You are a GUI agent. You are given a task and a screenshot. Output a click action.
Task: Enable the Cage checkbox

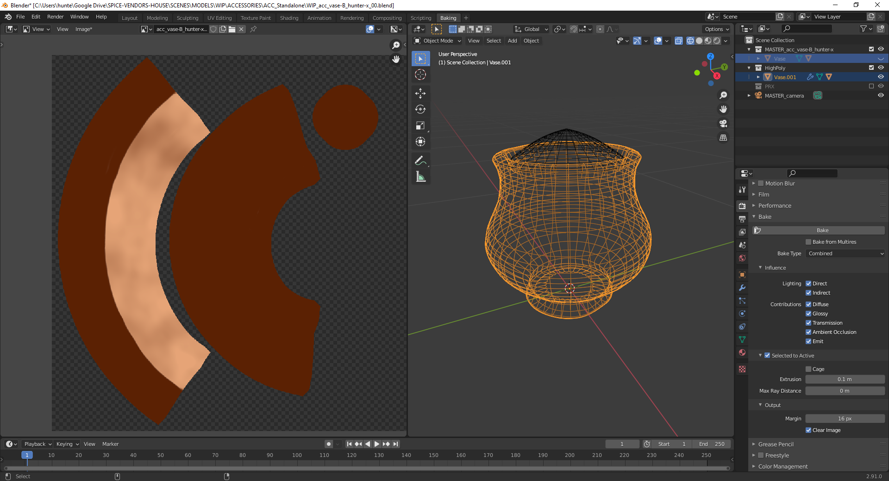808,369
